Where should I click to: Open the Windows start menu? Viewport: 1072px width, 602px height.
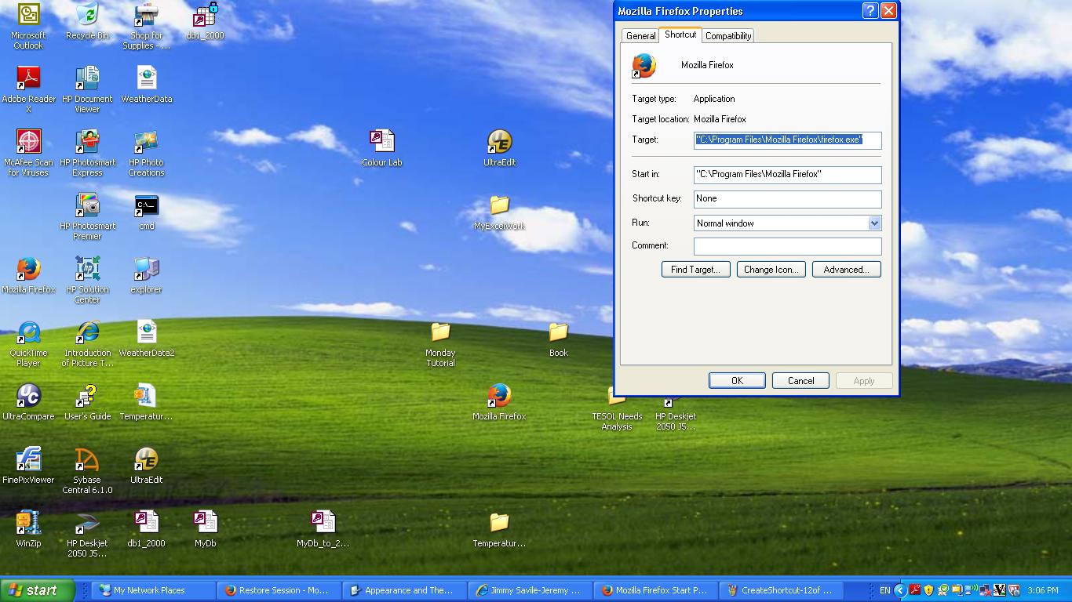tap(37, 590)
